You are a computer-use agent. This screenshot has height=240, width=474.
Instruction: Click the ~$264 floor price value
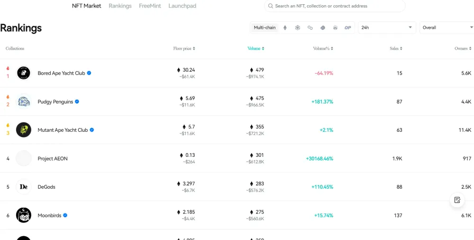(189, 162)
